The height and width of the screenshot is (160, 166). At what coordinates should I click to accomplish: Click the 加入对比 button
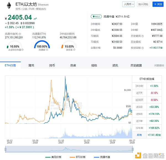143,4
